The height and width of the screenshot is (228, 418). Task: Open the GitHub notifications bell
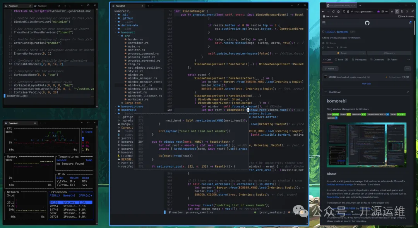tap(410, 23)
